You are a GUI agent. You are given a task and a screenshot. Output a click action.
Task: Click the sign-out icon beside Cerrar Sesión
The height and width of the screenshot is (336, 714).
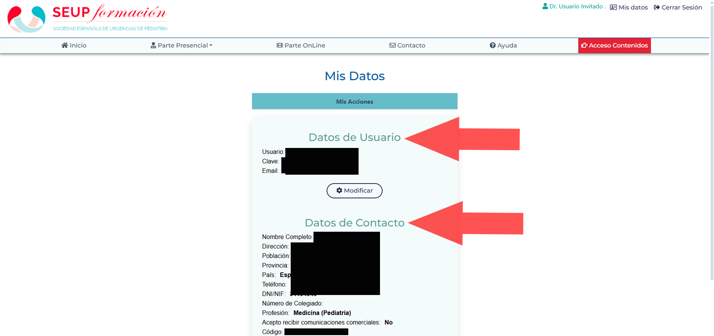coord(656,8)
